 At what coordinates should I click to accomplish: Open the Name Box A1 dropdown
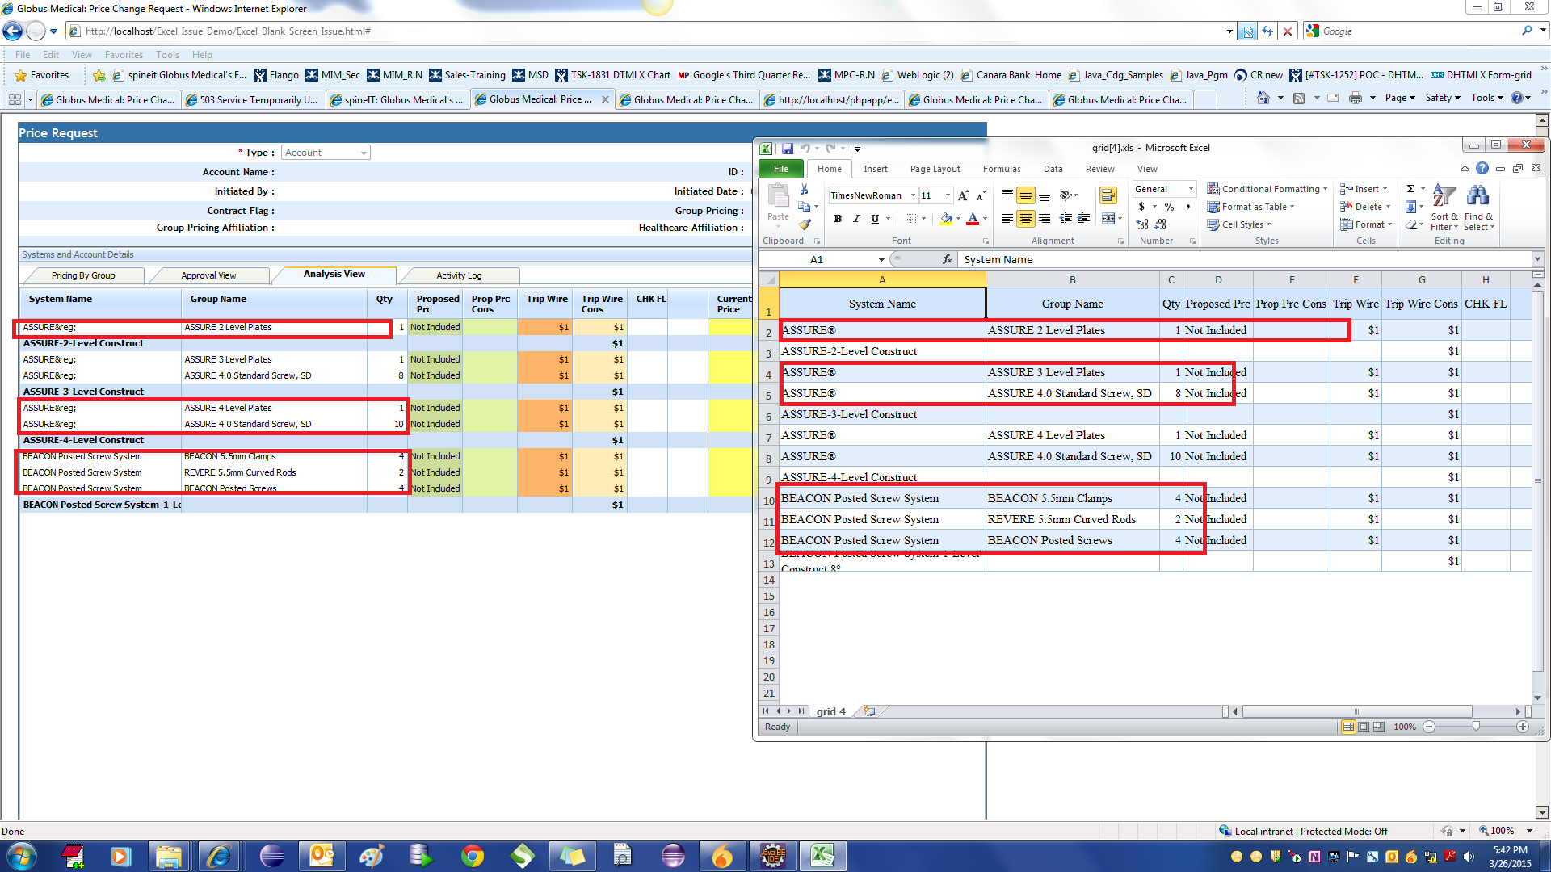pos(881,259)
